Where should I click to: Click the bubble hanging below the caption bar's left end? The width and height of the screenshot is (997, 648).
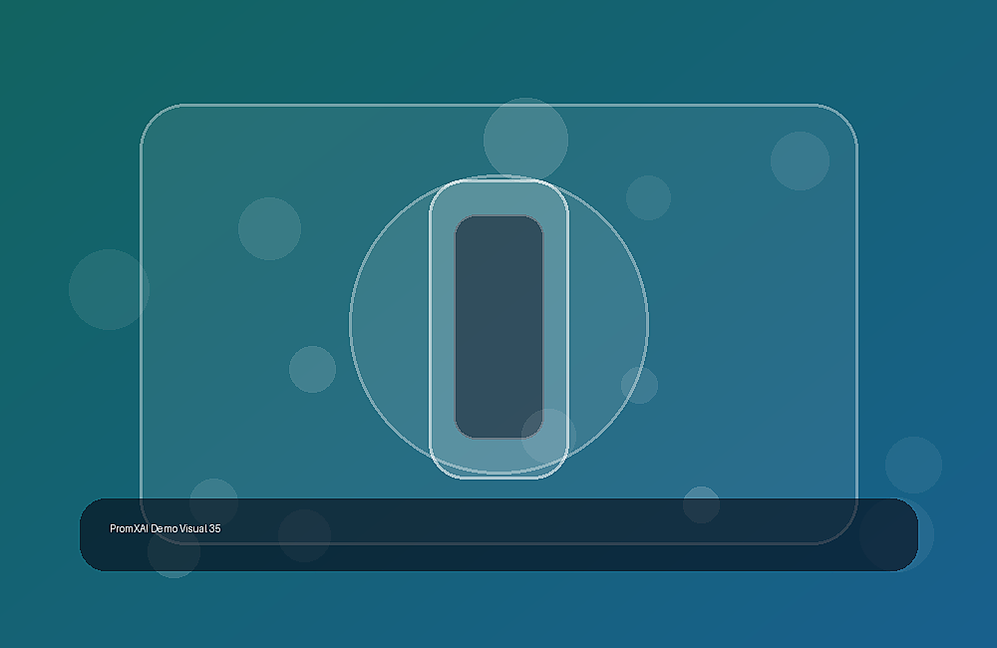point(173,552)
